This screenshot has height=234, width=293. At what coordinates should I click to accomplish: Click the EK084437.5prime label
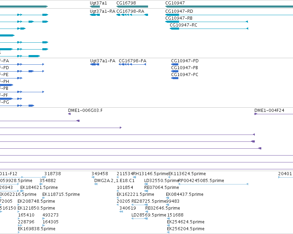tap(185, 194)
